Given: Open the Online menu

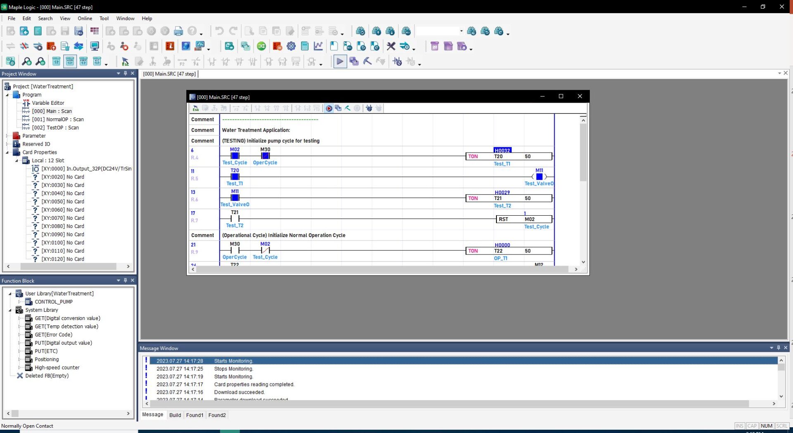Looking at the screenshot, I should click(85, 18).
